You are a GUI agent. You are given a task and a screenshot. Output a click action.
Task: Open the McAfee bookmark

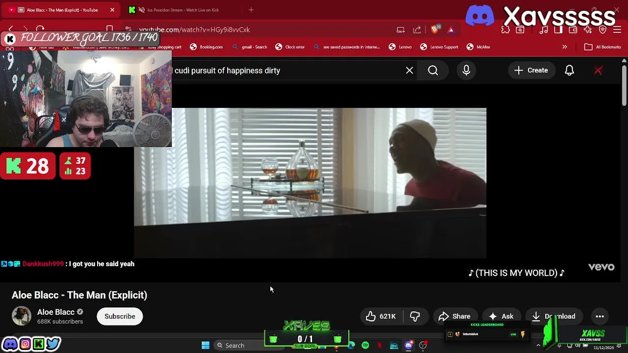click(x=478, y=47)
